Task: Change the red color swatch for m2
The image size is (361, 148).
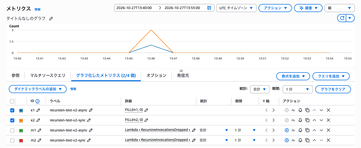Action: [21, 141]
